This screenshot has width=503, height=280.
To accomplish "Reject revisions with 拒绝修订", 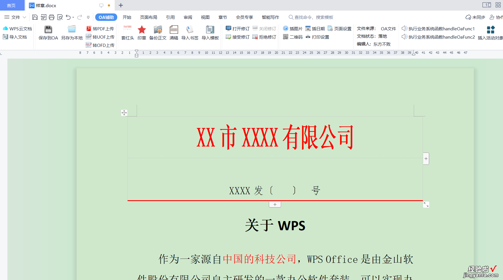I will click(x=264, y=37).
